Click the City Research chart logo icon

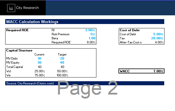[11, 8]
